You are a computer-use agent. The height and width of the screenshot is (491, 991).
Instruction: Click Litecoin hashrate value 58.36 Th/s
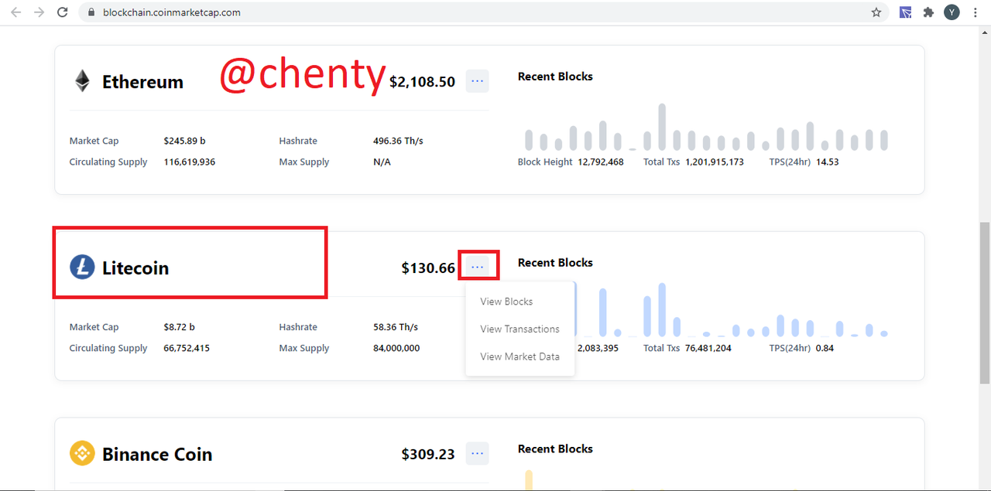click(x=396, y=327)
